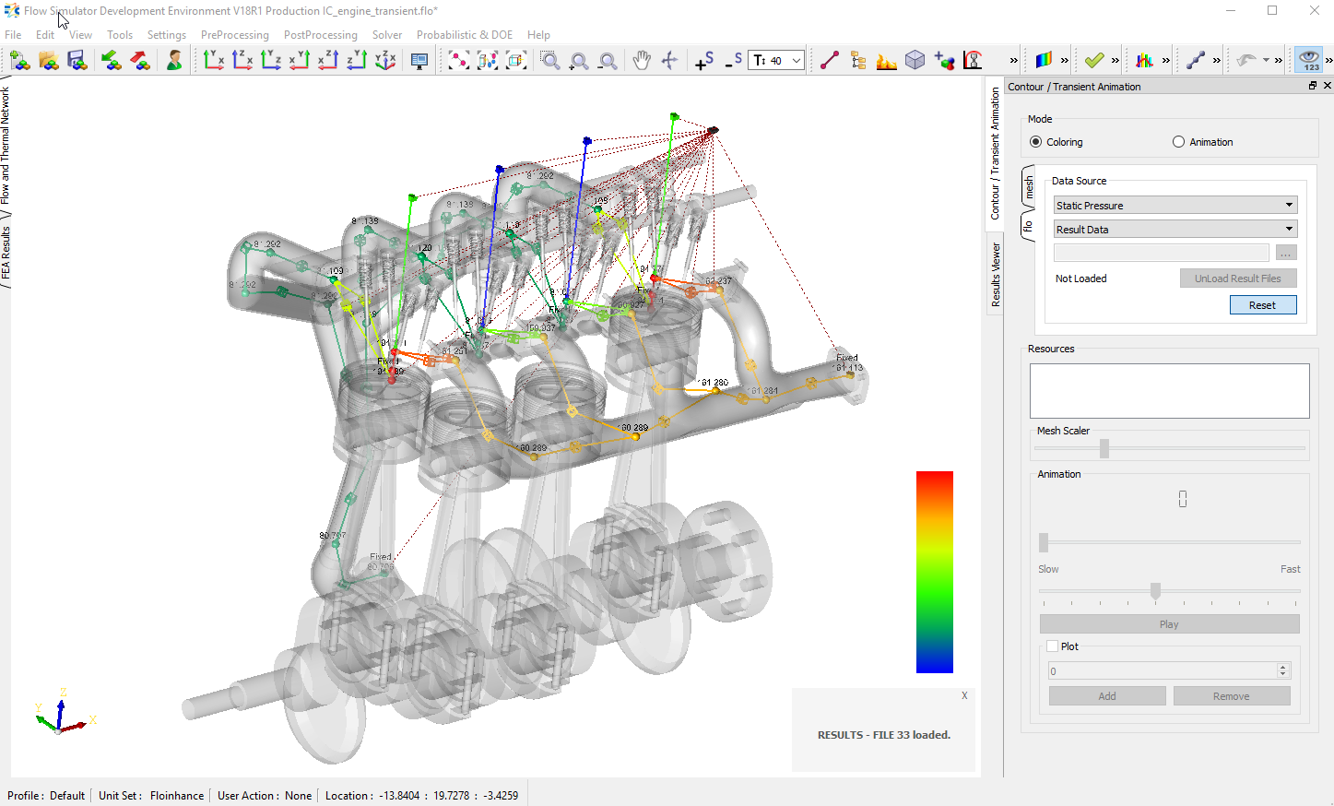Select the zoom-in magnifier tool

(578, 59)
